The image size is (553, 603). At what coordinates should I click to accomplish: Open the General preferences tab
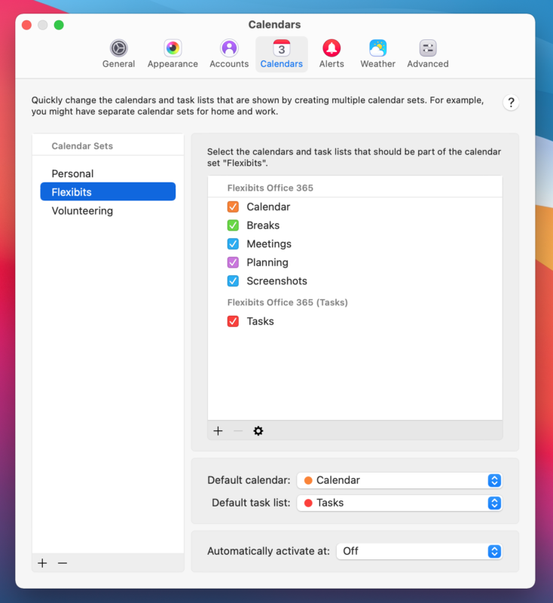tap(118, 54)
